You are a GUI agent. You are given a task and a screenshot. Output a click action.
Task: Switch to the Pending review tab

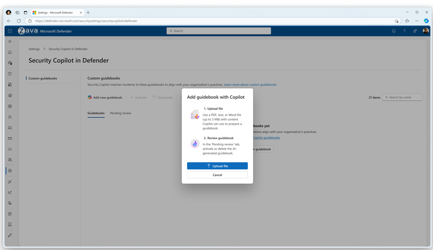tap(121, 113)
